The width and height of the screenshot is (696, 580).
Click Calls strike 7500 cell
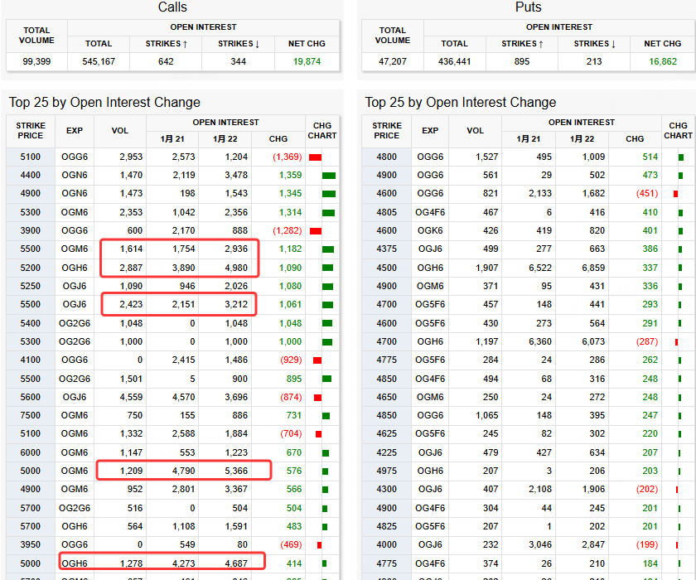(30, 415)
